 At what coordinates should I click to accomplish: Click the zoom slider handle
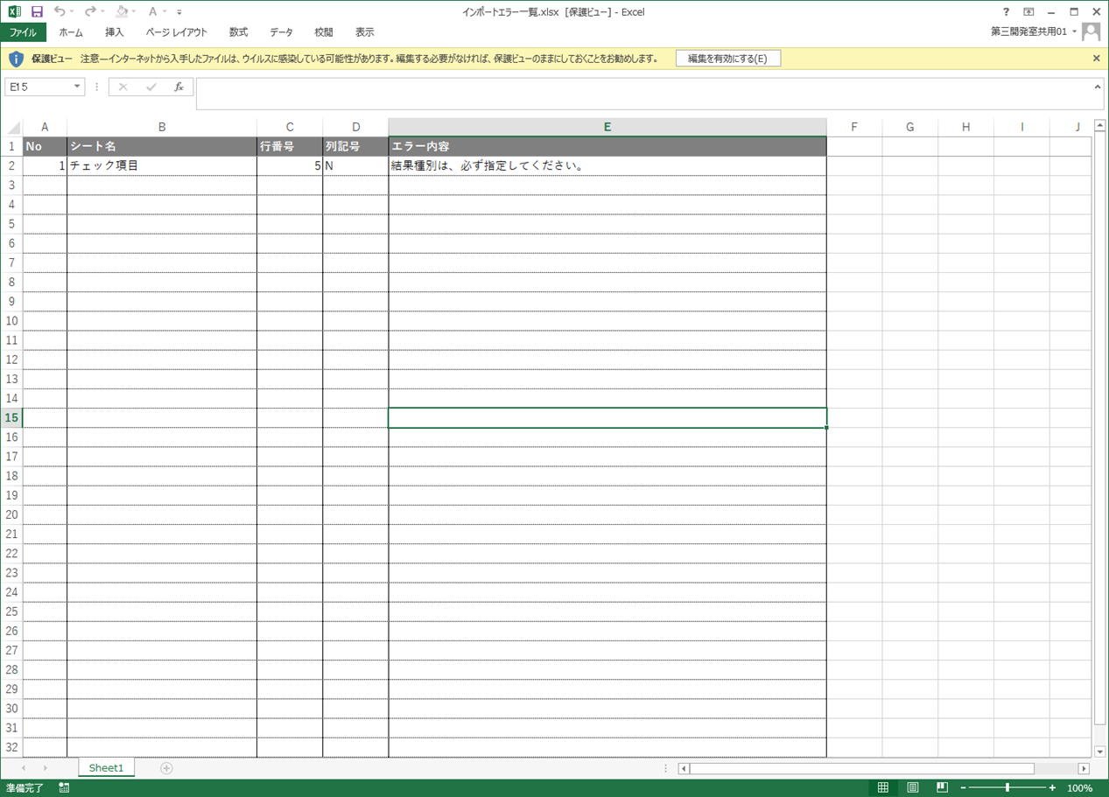pyautogui.click(x=1007, y=788)
